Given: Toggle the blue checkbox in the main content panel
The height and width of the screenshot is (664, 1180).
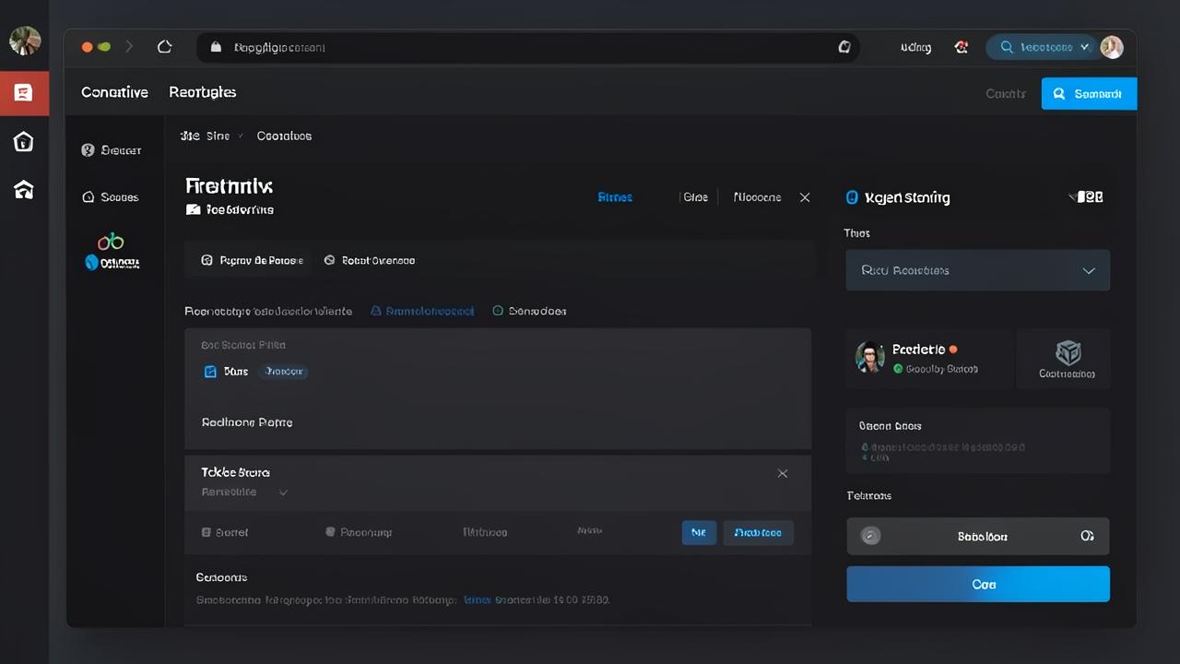Looking at the screenshot, I should pyautogui.click(x=210, y=372).
